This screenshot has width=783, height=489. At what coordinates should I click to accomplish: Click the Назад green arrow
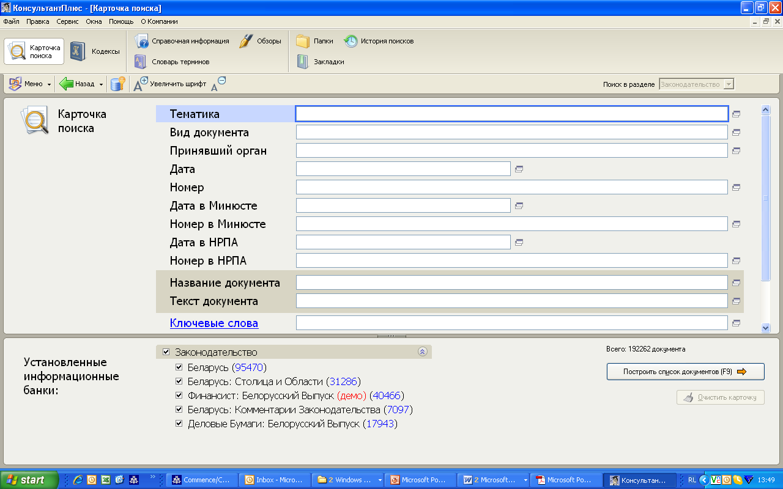coord(67,84)
